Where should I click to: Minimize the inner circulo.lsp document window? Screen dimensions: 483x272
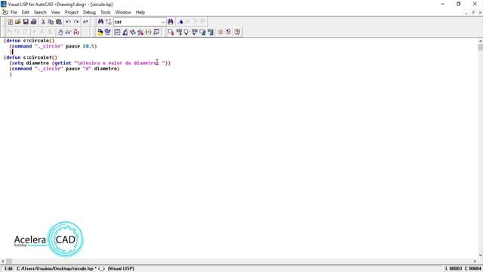466,13
